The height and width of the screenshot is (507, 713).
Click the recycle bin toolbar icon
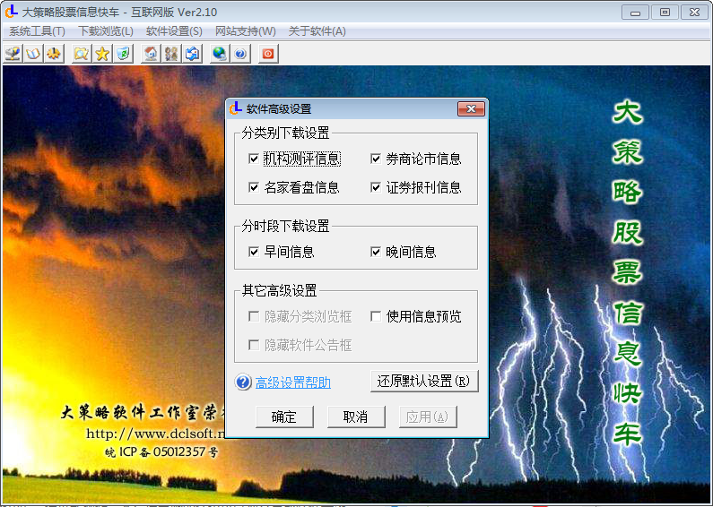click(123, 54)
